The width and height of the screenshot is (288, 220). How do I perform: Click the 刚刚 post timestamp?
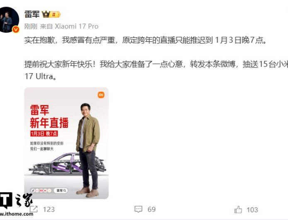(x=31, y=26)
